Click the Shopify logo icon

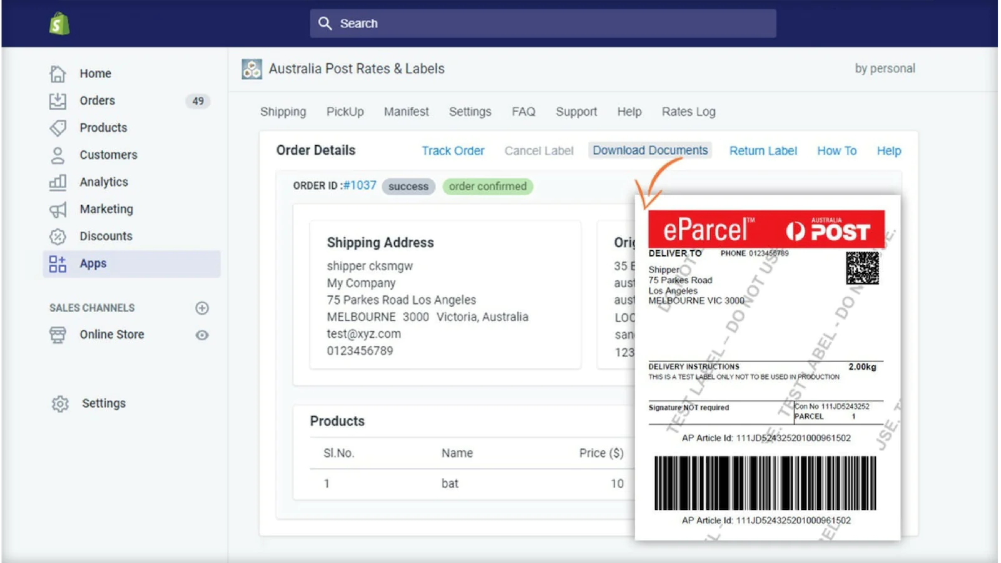tap(59, 24)
